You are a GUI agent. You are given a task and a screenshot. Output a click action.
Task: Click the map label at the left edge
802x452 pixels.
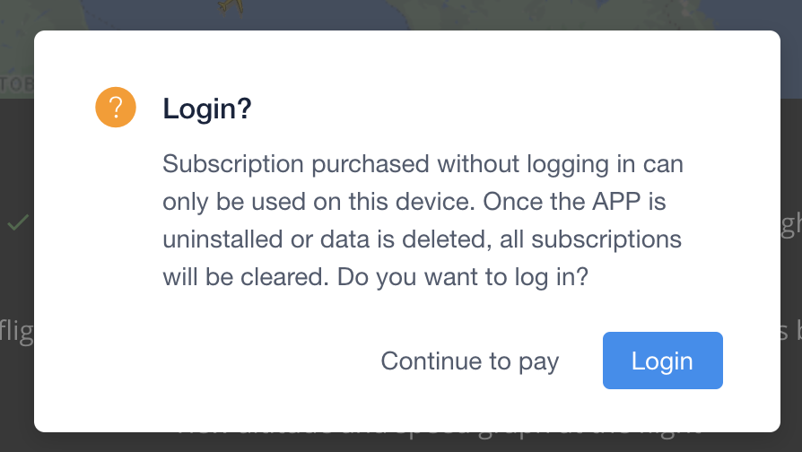click(x=15, y=84)
